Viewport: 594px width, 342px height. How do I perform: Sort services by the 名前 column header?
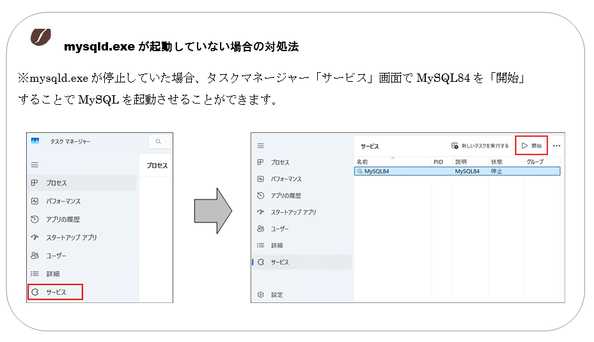(x=363, y=162)
